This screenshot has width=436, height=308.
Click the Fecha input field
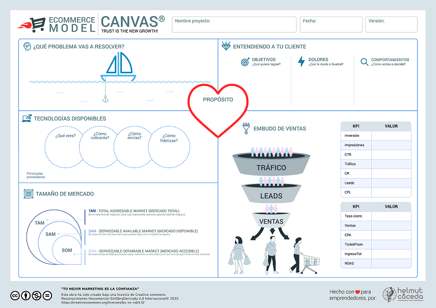(331, 25)
